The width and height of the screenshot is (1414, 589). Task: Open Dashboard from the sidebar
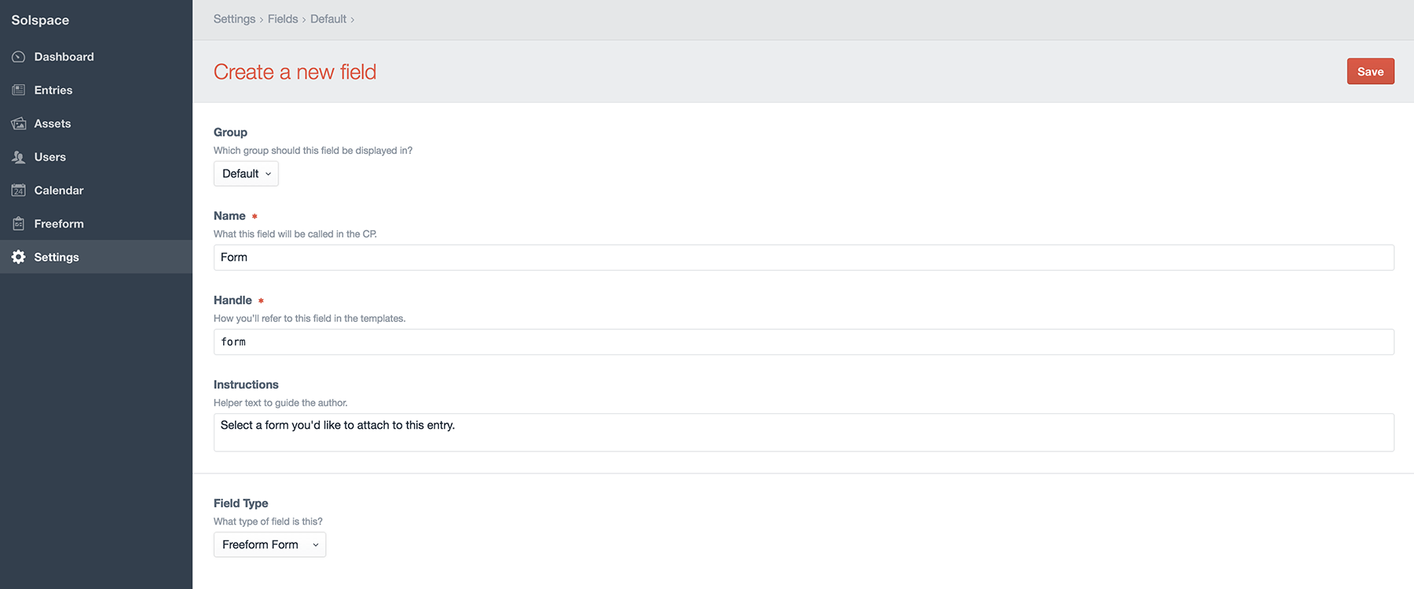click(64, 57)
